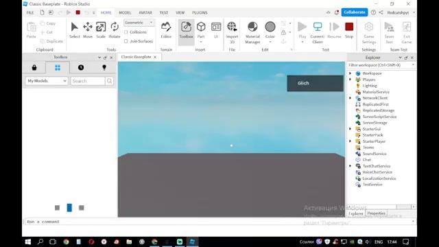Toggle the Join Surfaces checkbox
439x247 pixels.
(126, 41)
